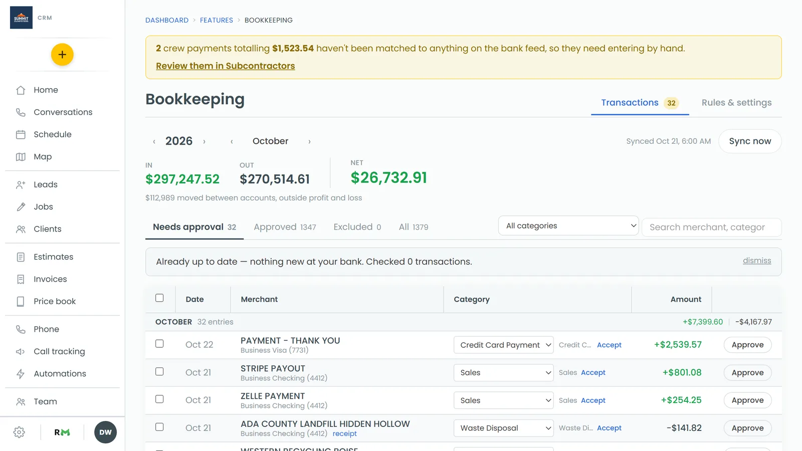Screen dimensions: 802x451
Task: Open the DW user avatar
Action: tap(105, 432)
